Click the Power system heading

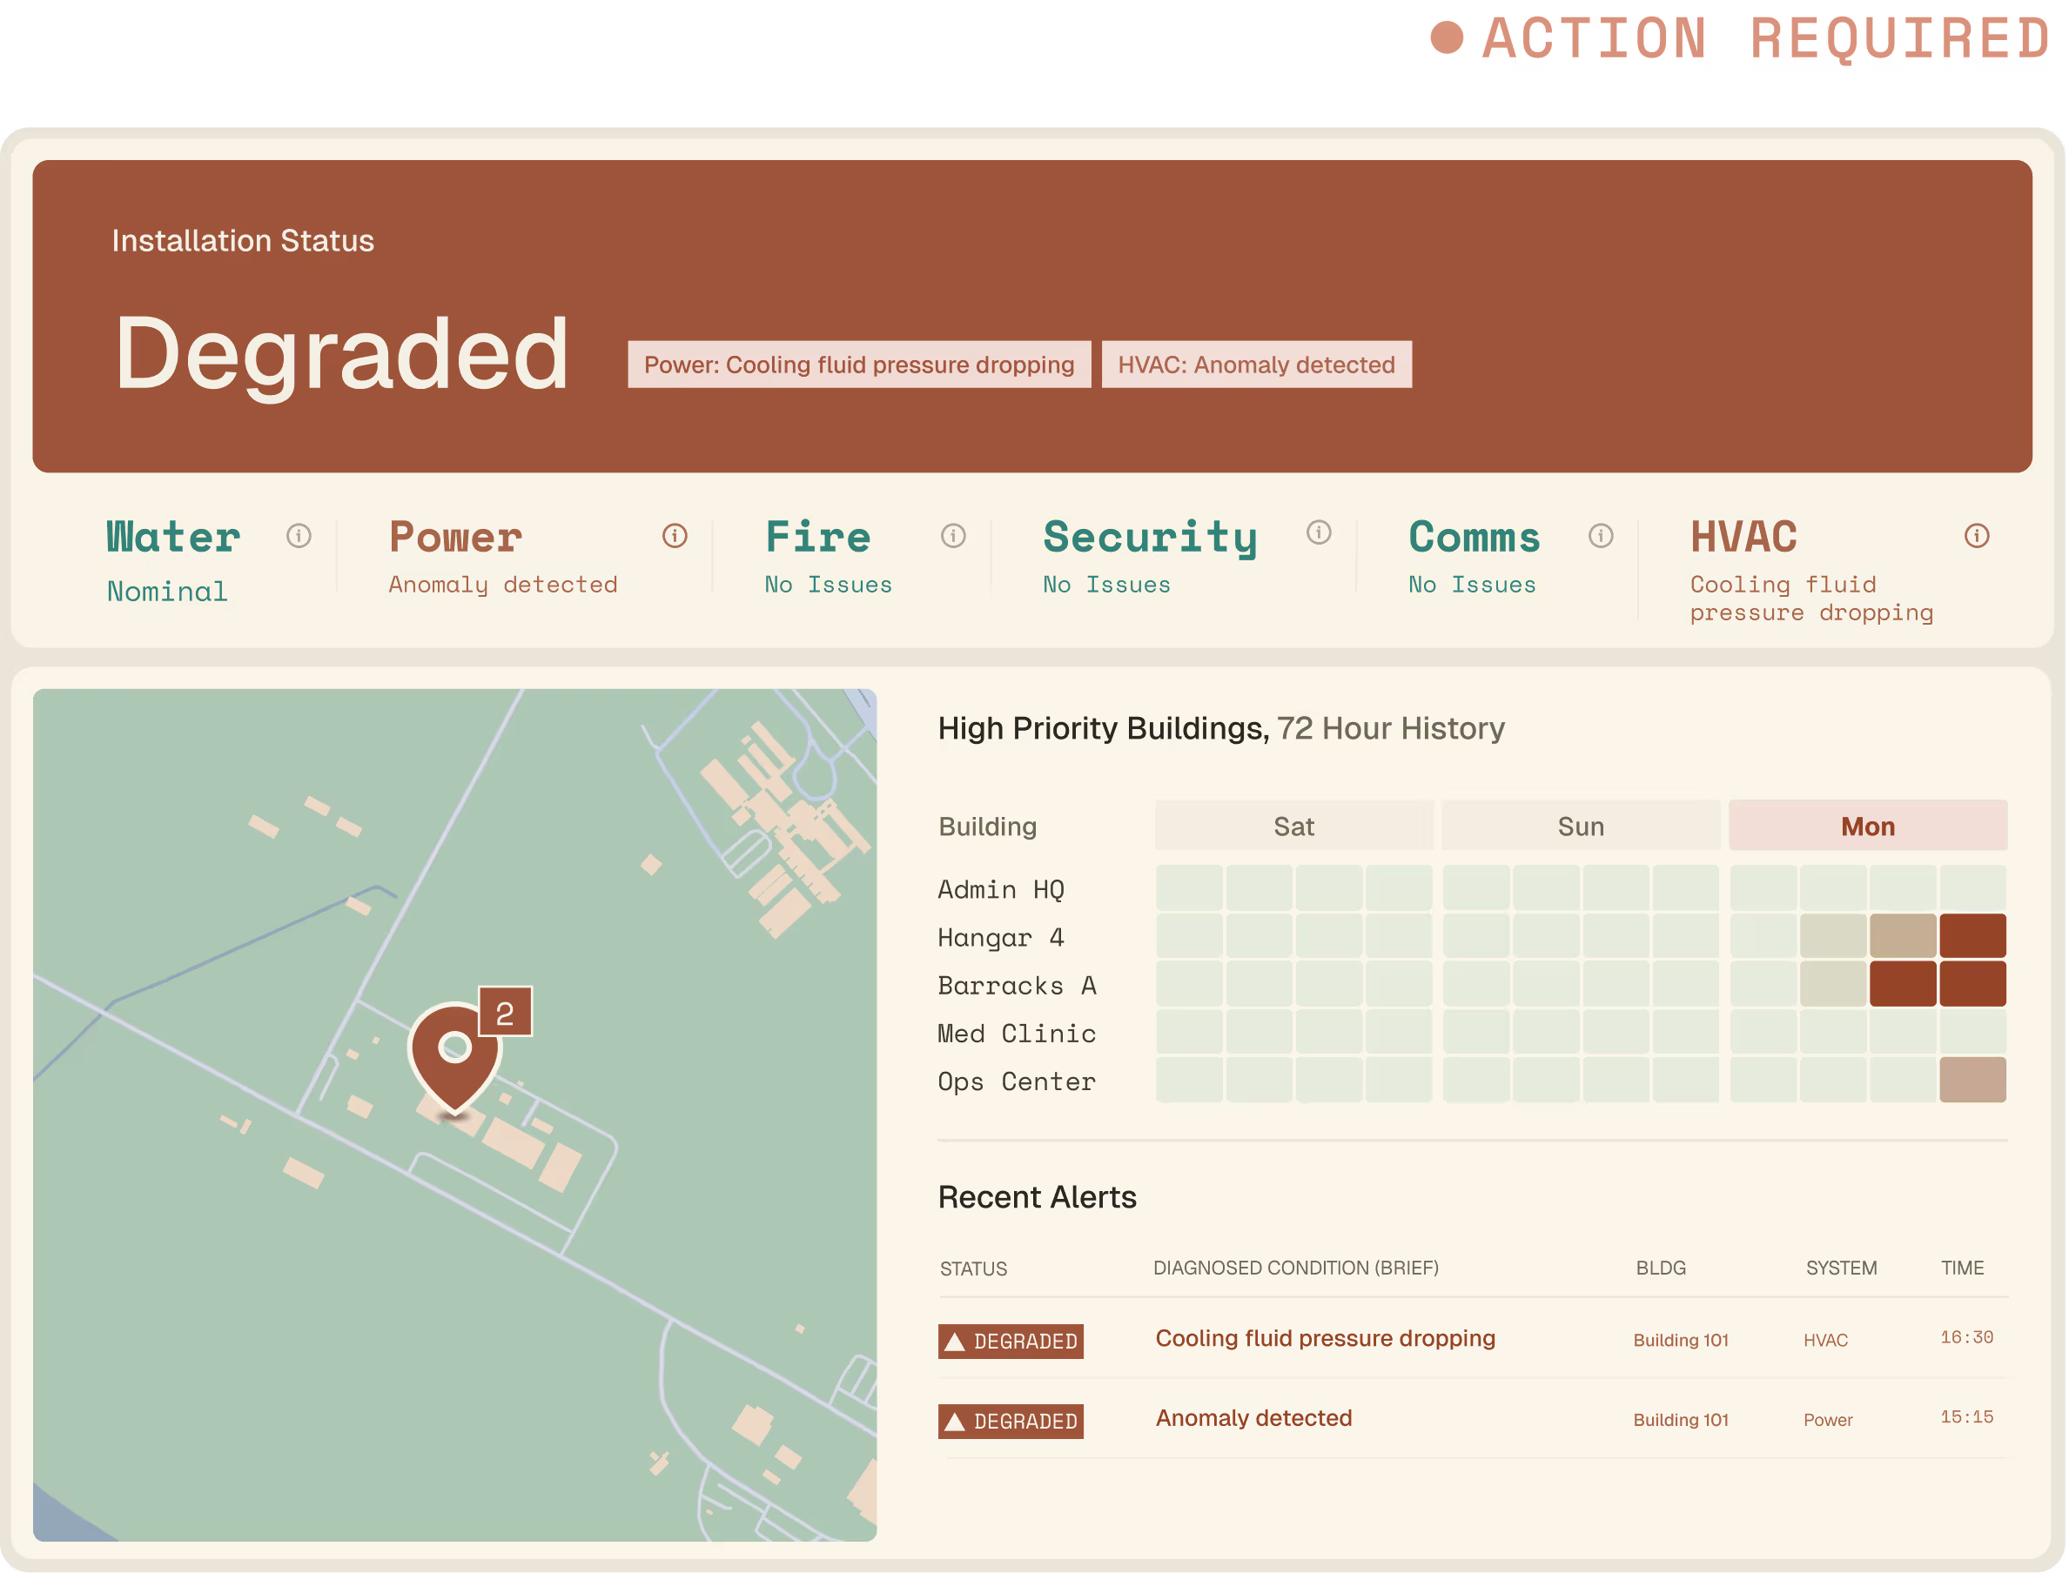pyautogui.click(x=455, y=538)
